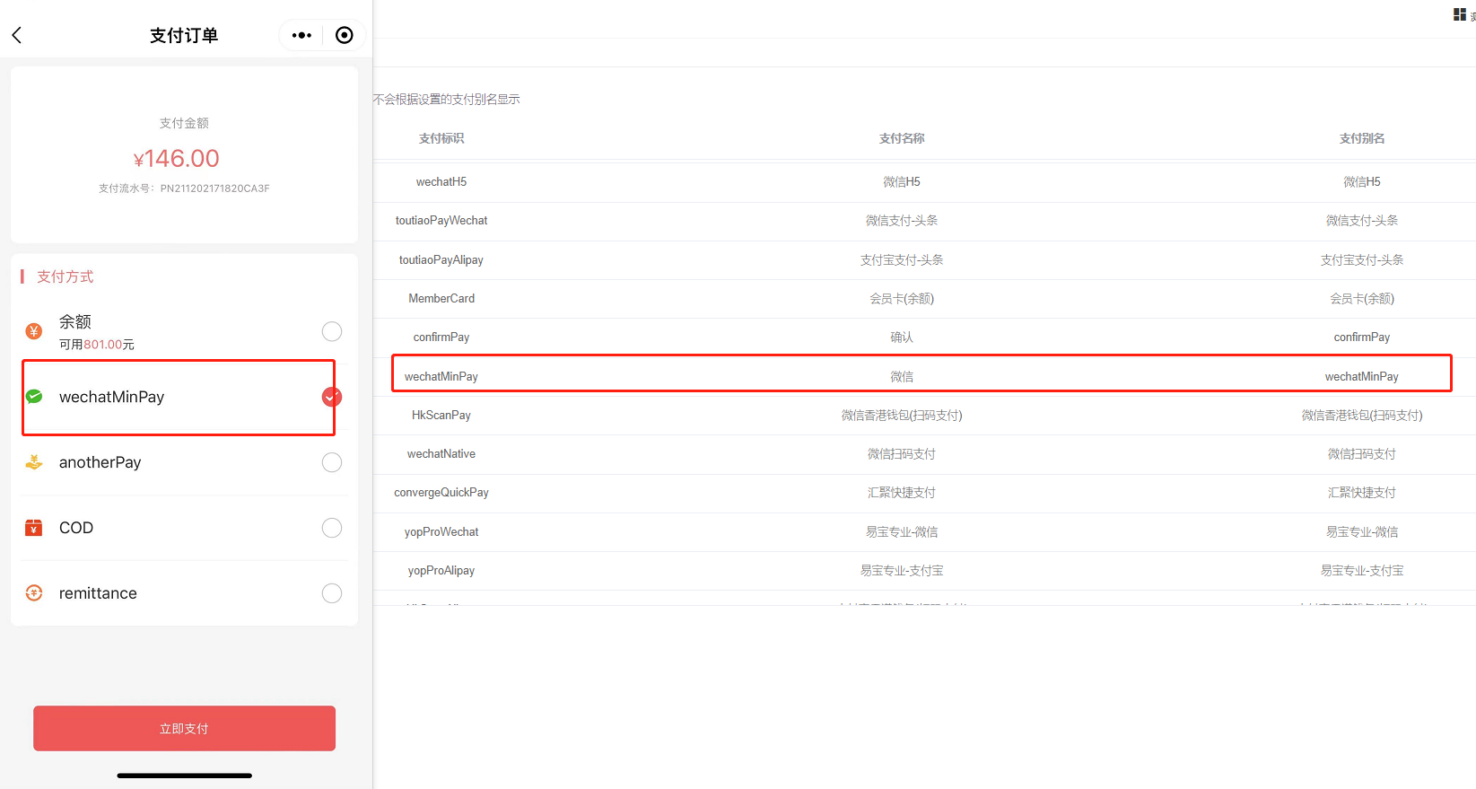Click the green WeChat pay icon

(x=34, y=397)
